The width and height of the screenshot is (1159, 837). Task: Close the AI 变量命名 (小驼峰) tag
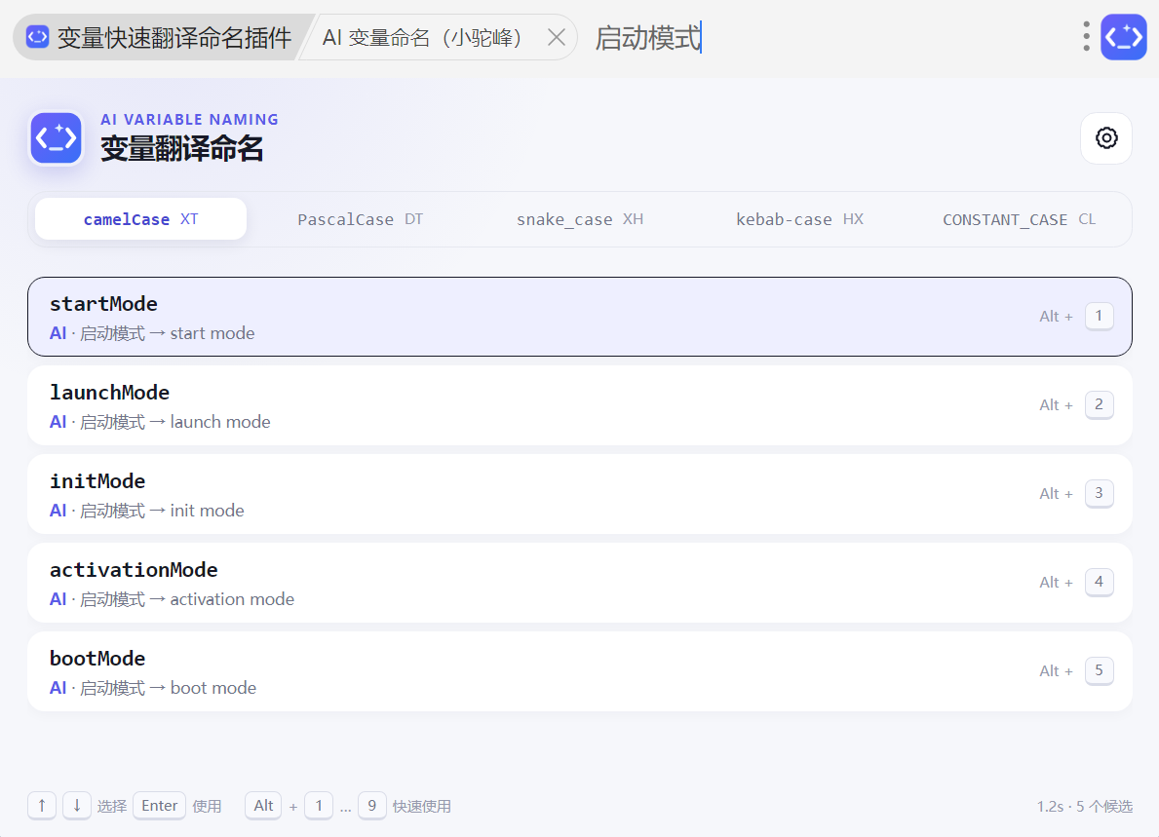pyautogui.click(x=557, y=37)
